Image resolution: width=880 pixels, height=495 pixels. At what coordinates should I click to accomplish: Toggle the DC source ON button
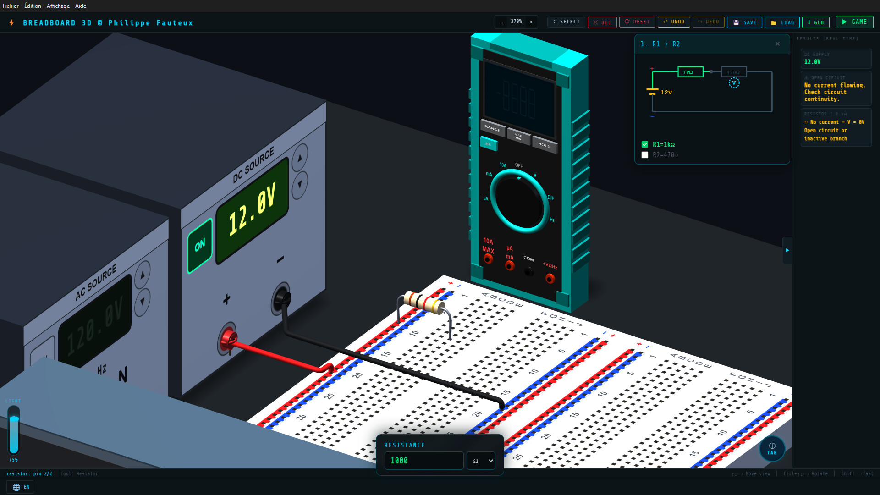[200, 246]
